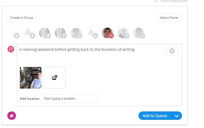204x128 pixels.
Task: Toggle the photo avatar LinkedIn profile
Action: tap(76, 33)
